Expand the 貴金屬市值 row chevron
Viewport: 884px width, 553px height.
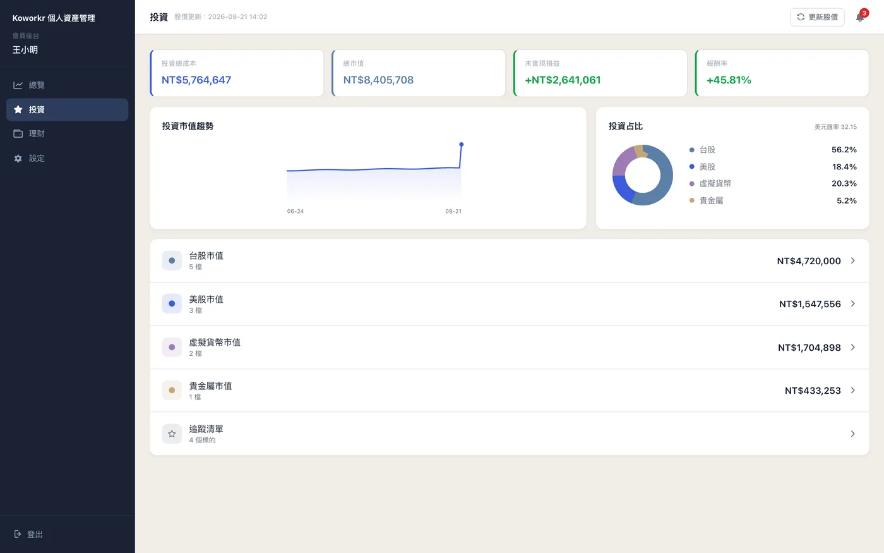pos(852,391)
